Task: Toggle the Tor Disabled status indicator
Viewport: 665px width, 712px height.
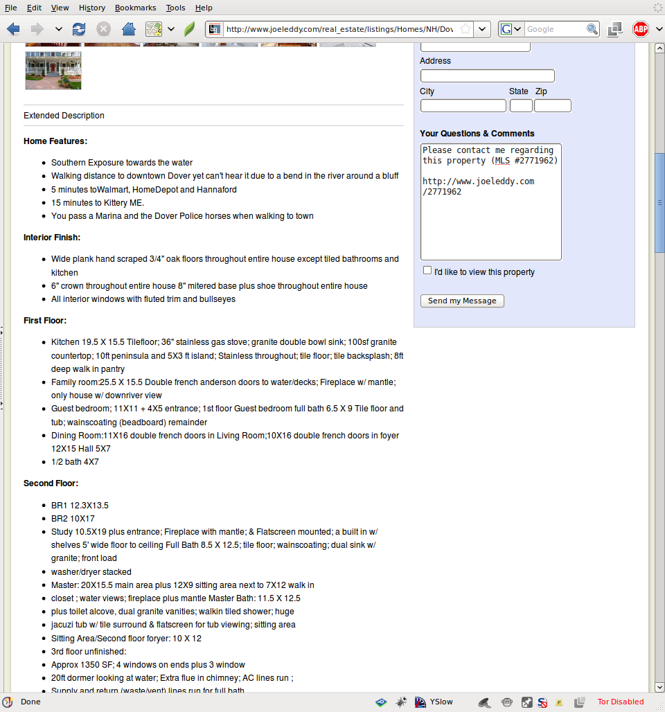Action: (621, 702)
